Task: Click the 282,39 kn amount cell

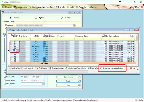Action: [x=34, y=46]
